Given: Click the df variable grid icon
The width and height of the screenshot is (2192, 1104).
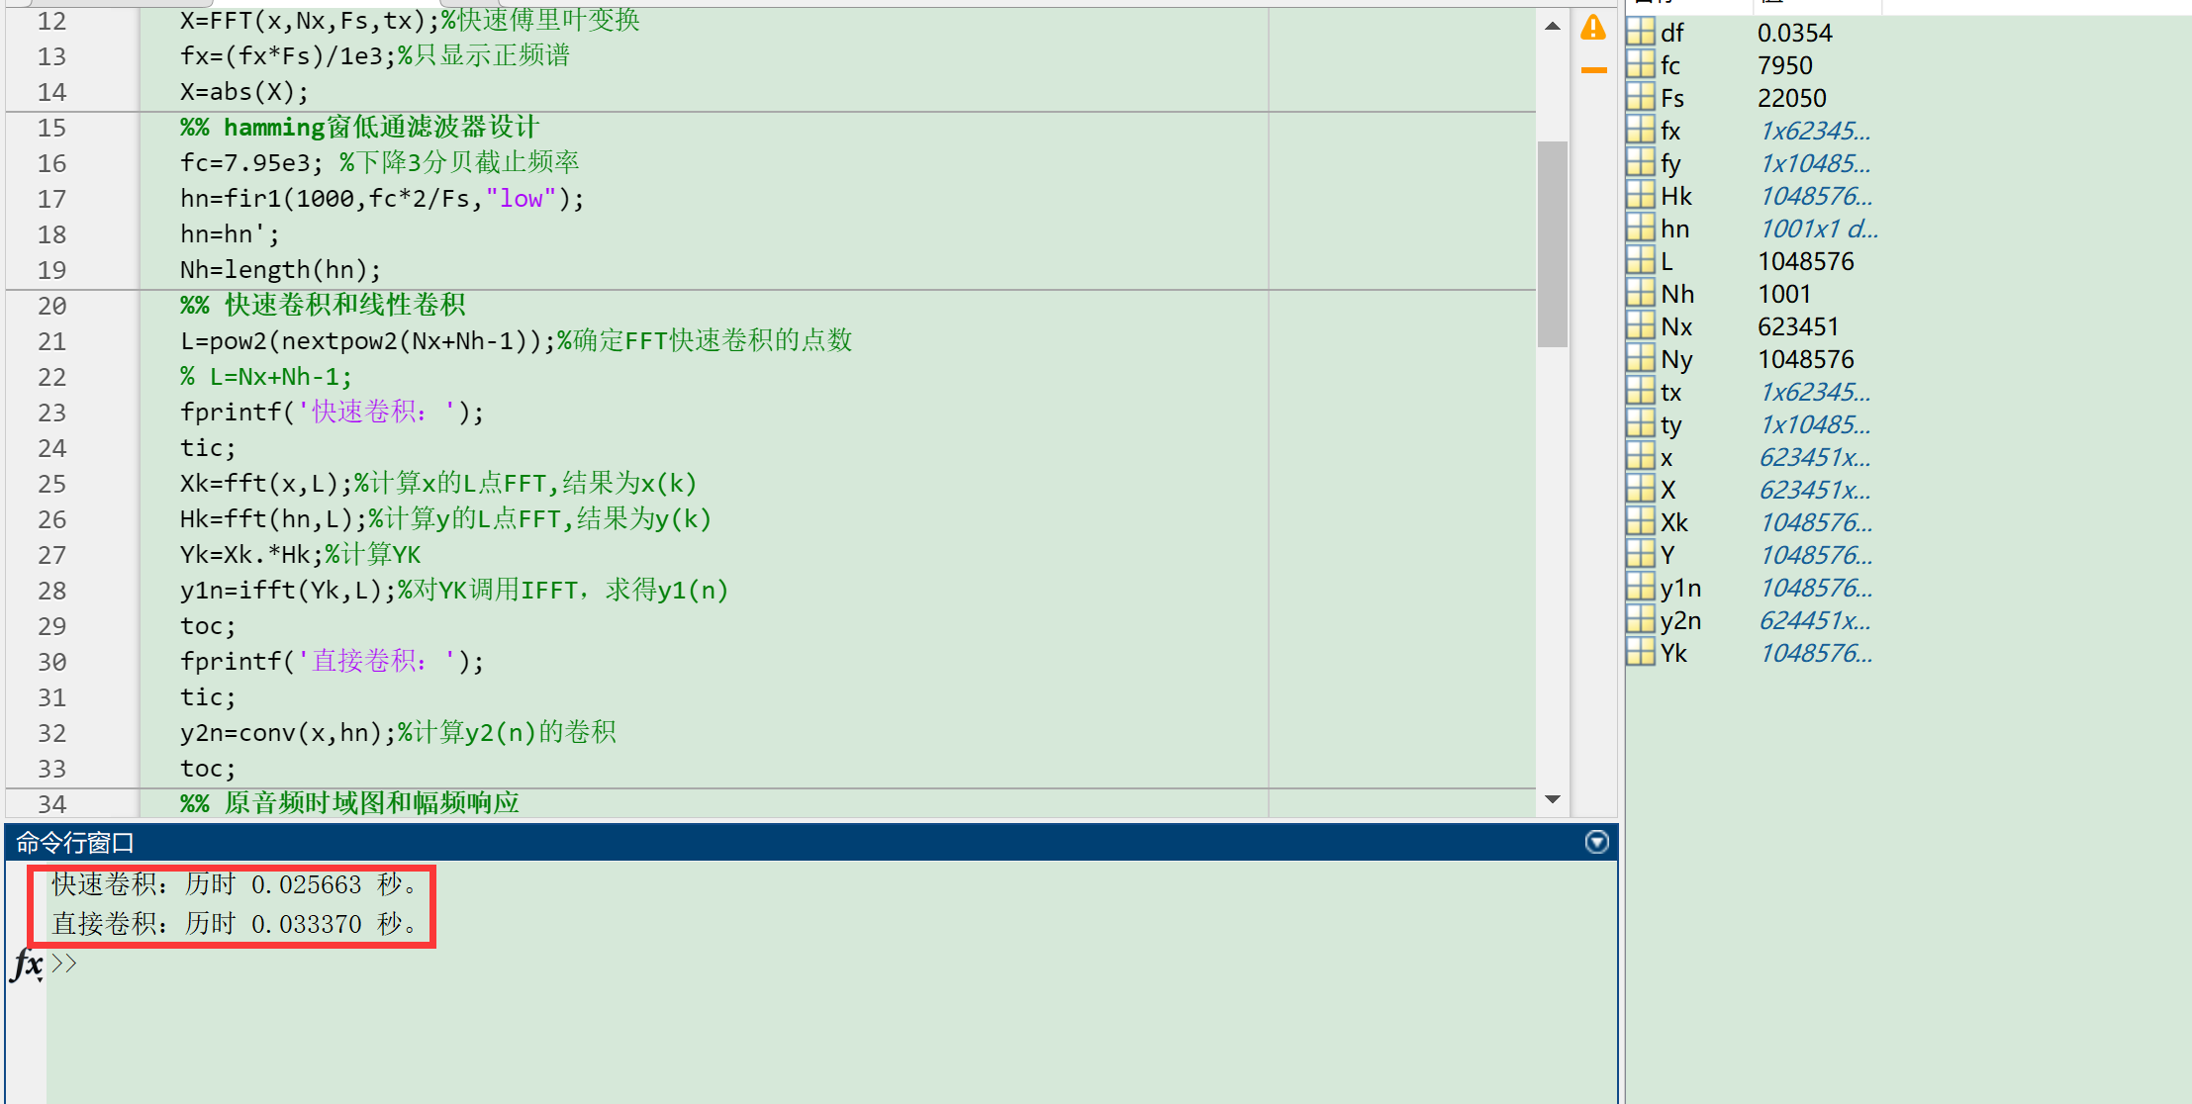Looking at the screenshot, I should pos(1641,33).
